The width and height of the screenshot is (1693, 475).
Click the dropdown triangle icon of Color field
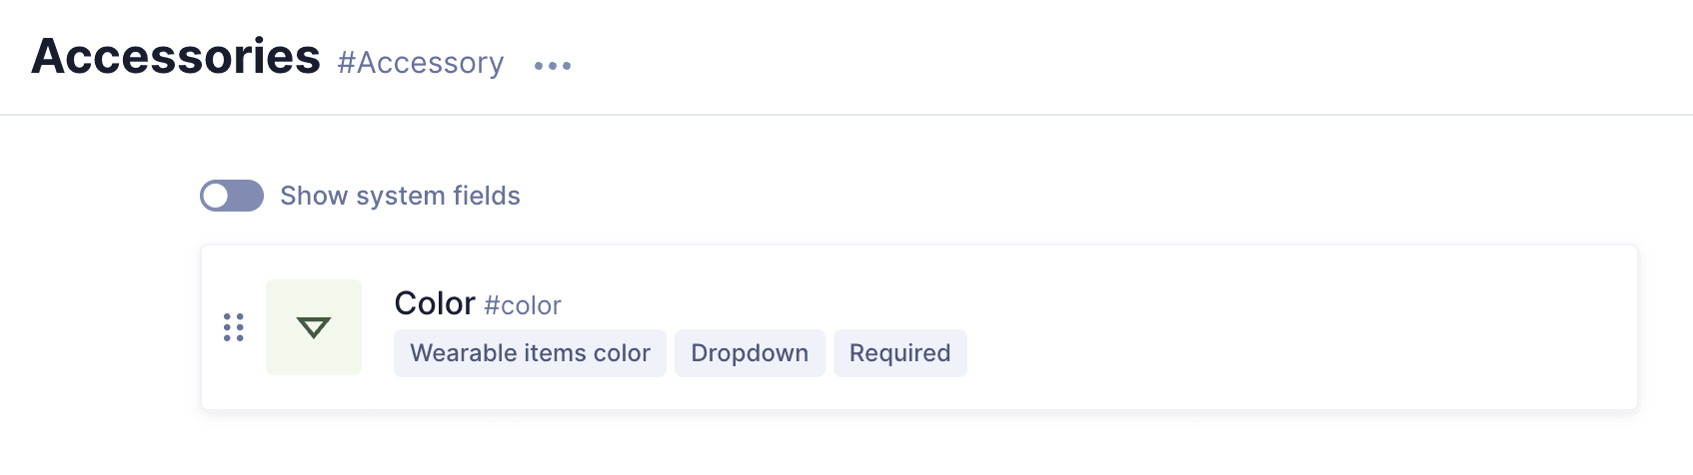314,327
